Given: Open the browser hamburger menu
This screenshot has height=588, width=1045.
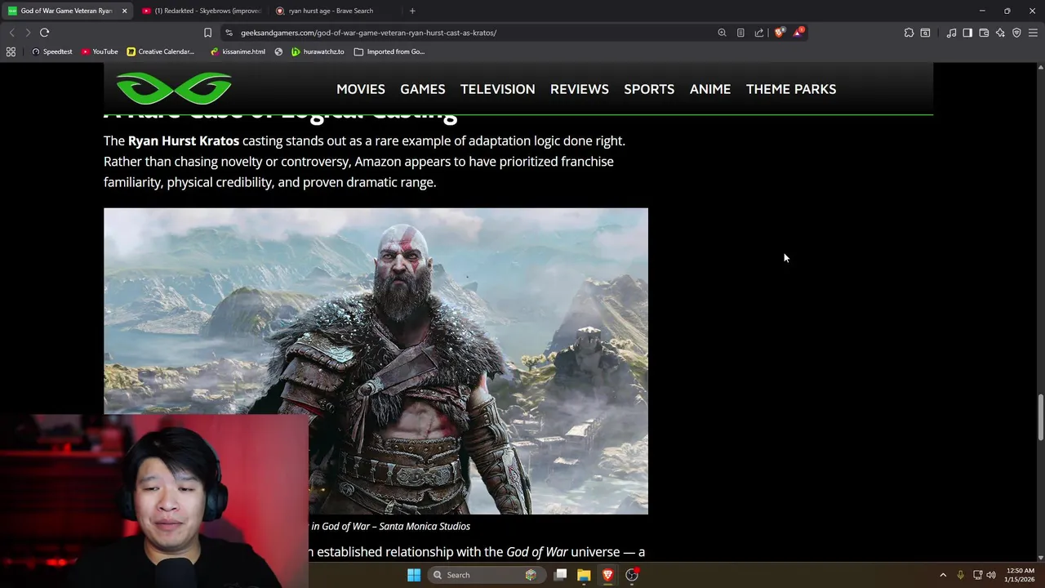Looking at the screenshot, I should 1033,33.
